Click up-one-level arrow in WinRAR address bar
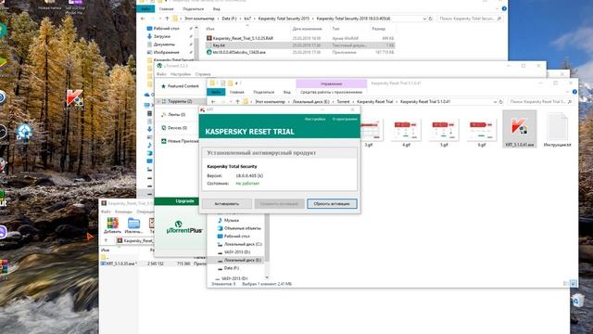Screen dimensions: 593x334 coord(106,240)
